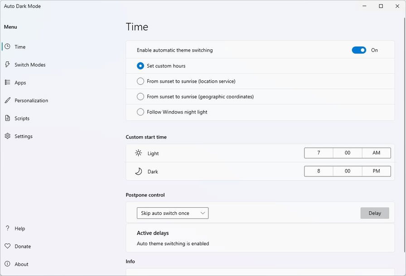
Task: Click the Help question mark icon
Action: [x=7, y=228]
